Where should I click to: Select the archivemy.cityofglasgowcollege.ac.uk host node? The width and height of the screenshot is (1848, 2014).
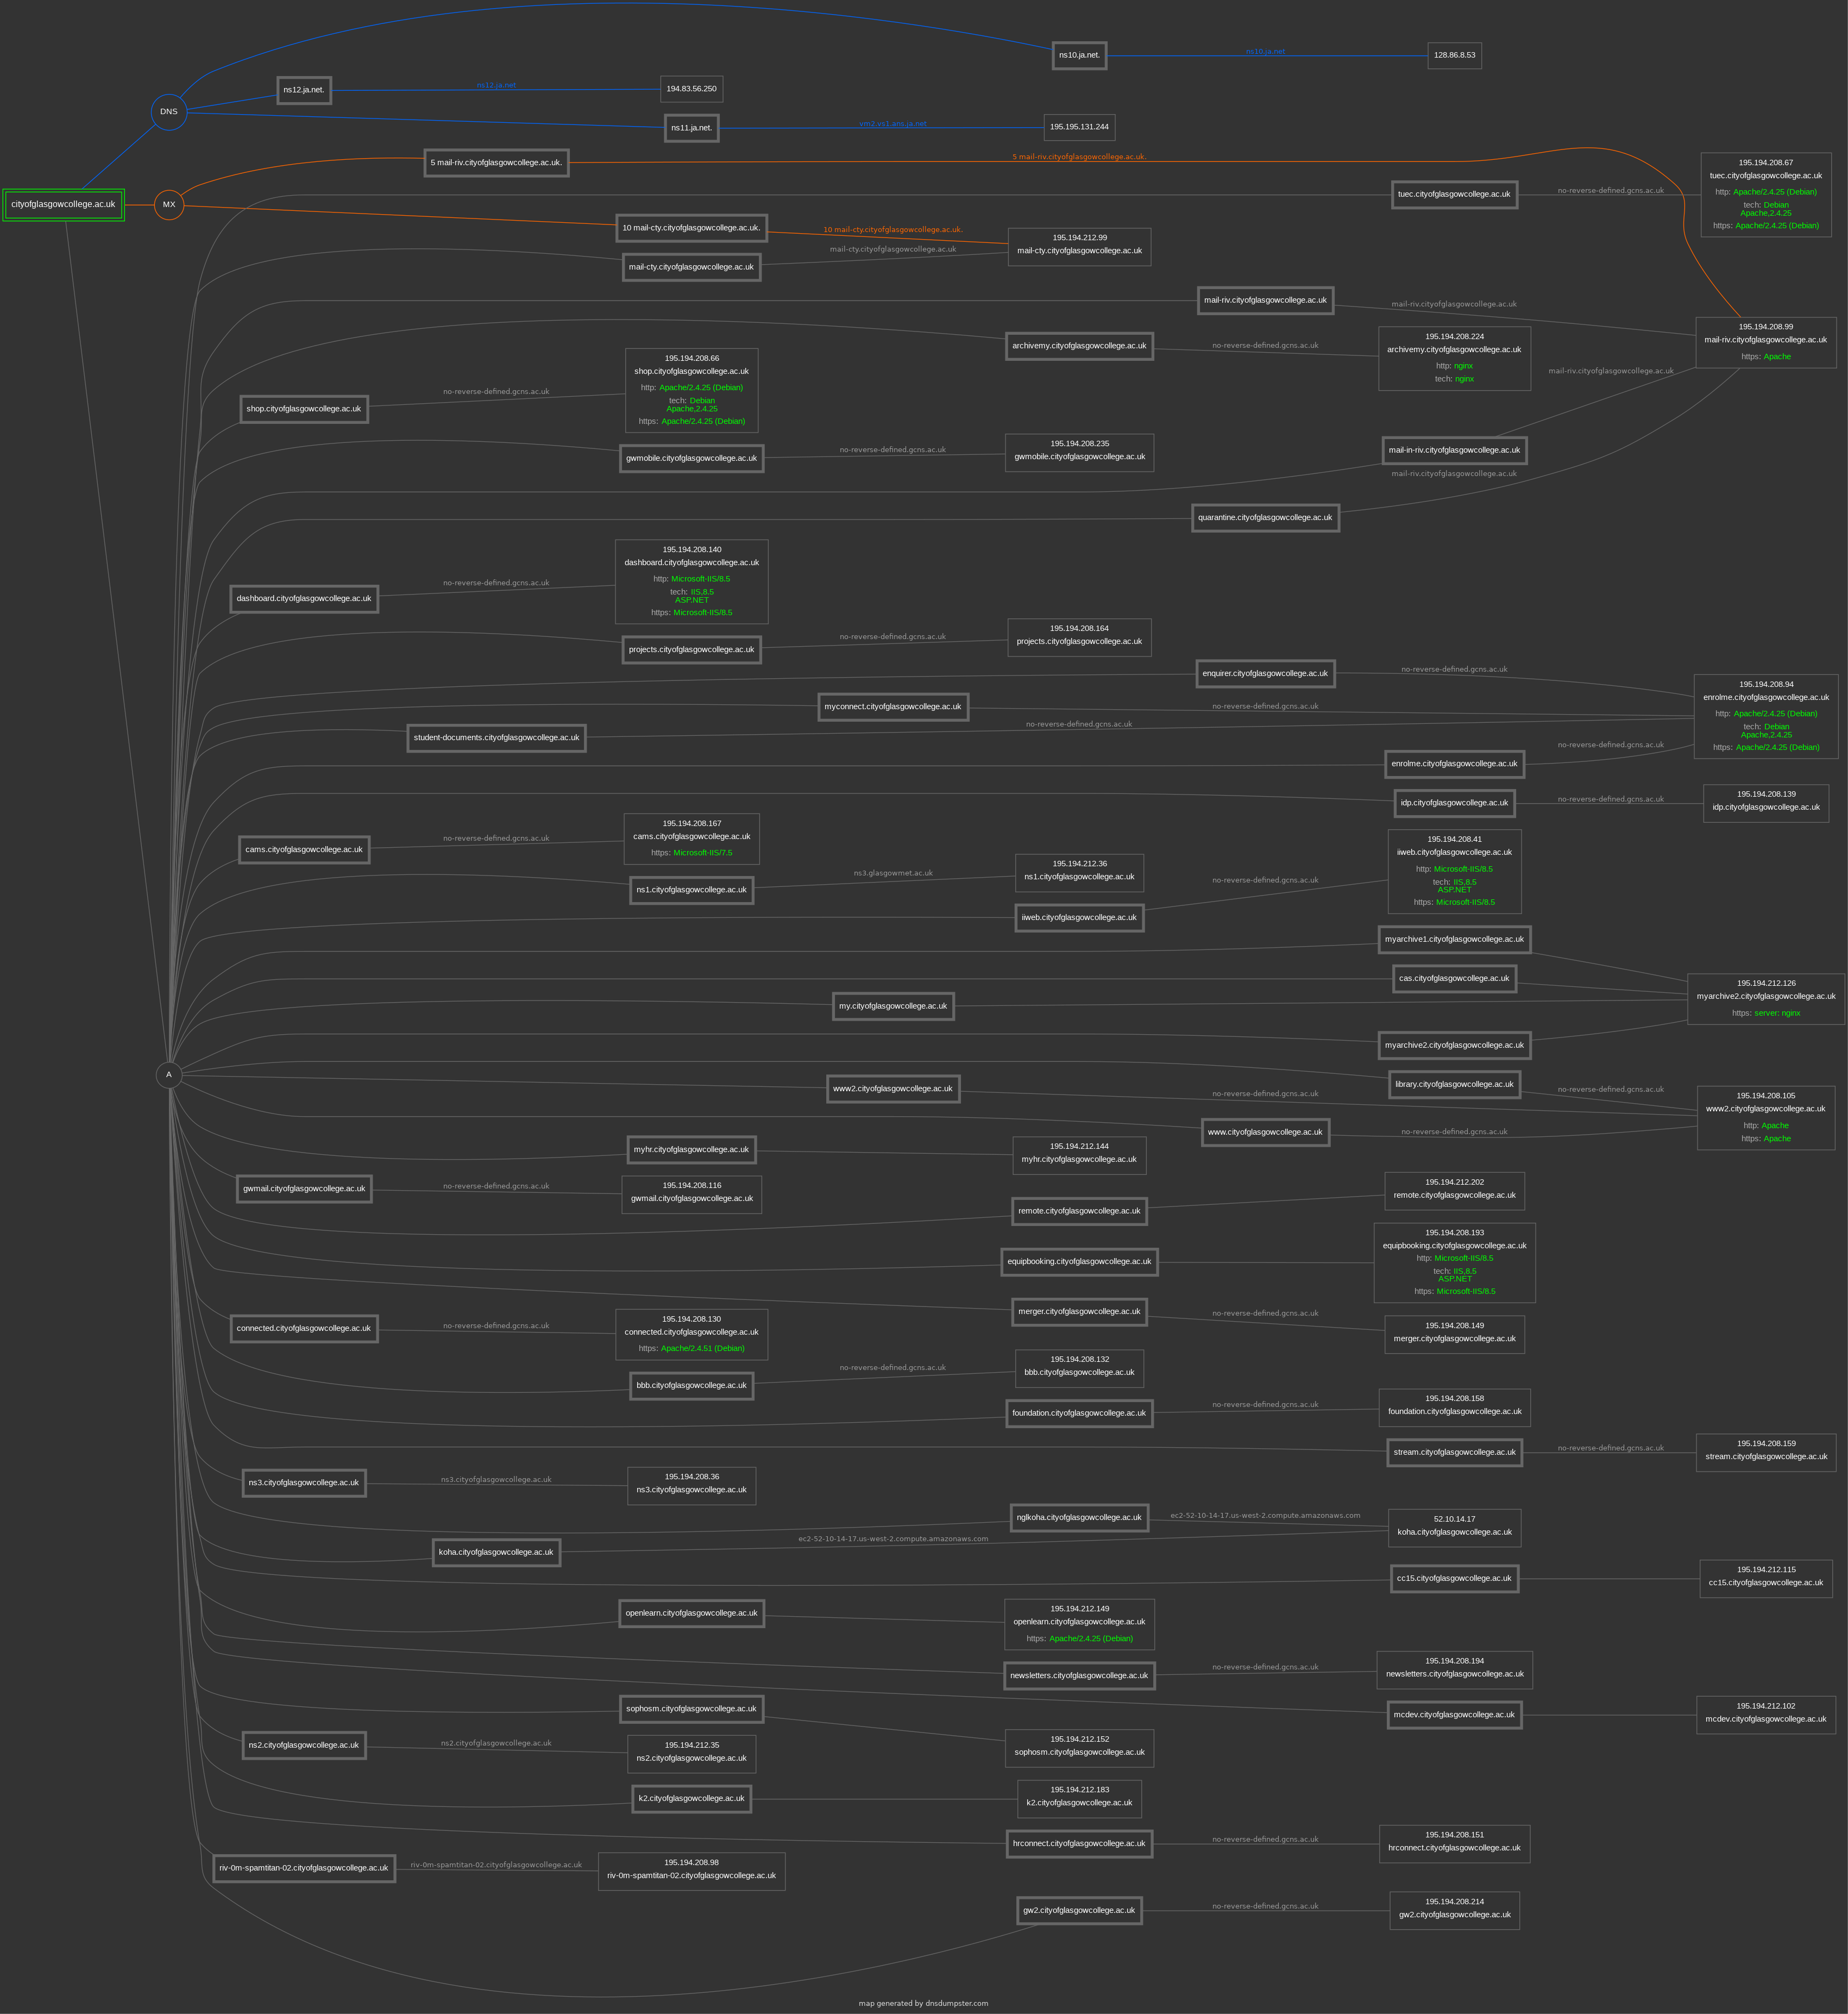coord(1080,346)
